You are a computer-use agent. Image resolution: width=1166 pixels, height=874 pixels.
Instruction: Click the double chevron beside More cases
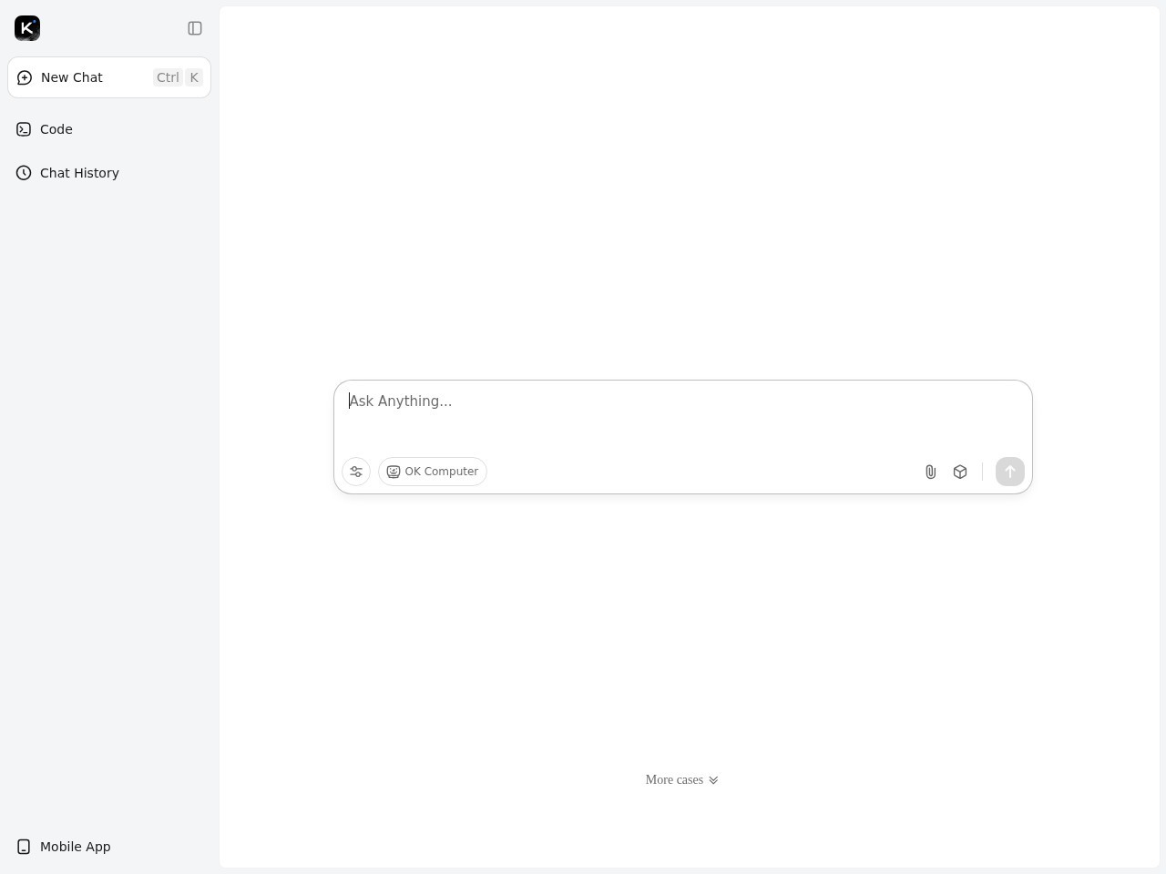(713, 780)
